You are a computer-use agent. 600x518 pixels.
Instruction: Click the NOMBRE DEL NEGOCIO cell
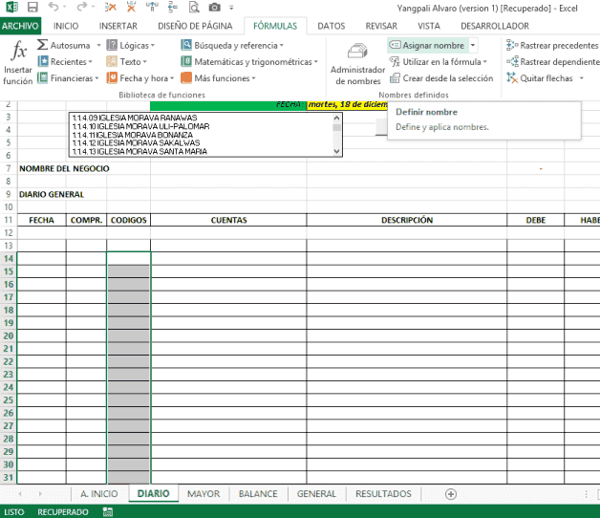pos(64,168)
